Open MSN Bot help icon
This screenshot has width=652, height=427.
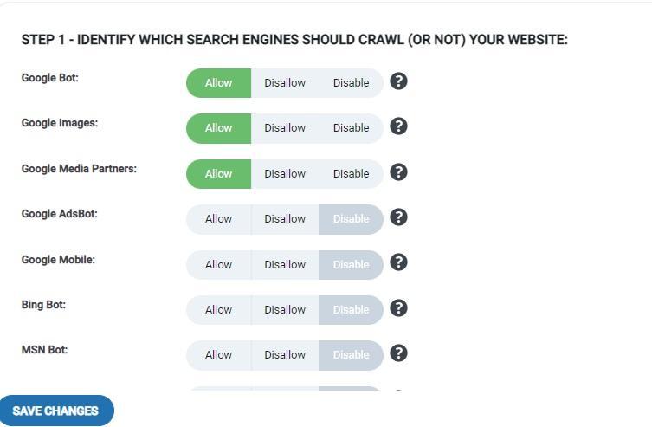coord(398,353)
